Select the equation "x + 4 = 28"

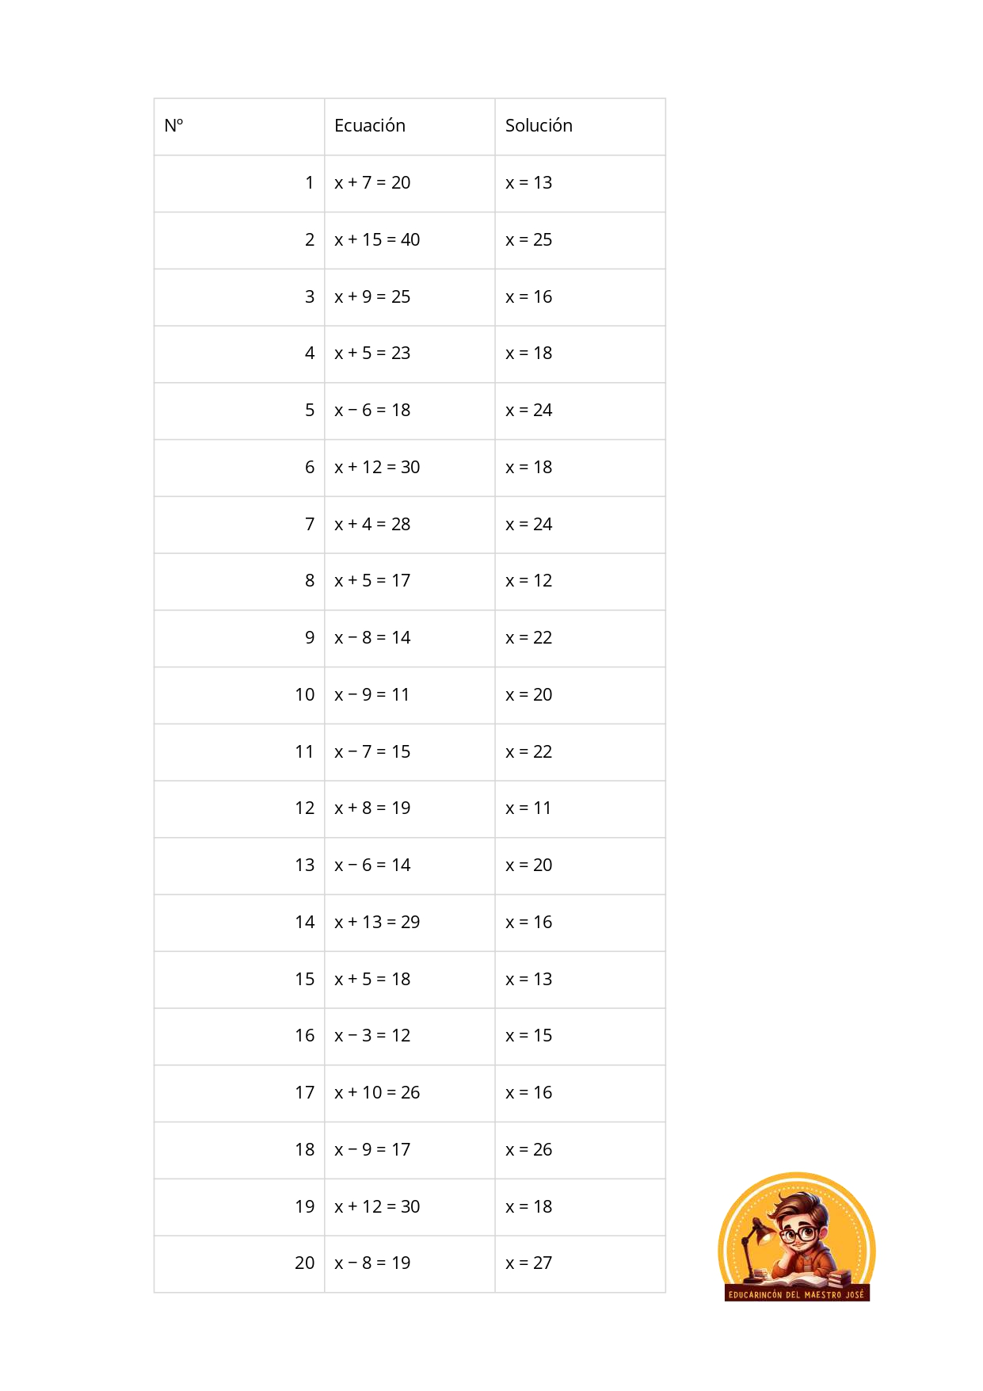372,525
